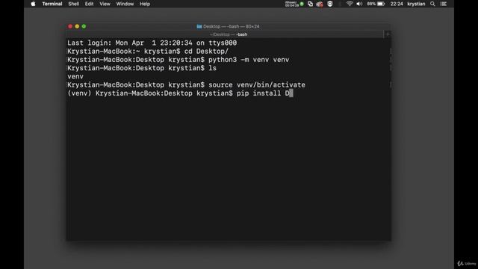The width and height of the screenshot is (478, 269).
Task: Zoom the Terminal window with green button
Action: (x=84, y=27)
